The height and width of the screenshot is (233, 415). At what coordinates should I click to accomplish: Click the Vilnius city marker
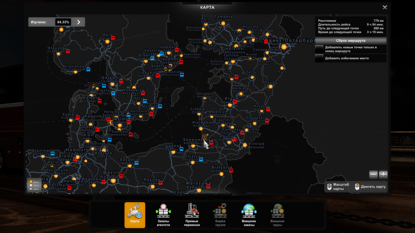tap(245, 145)
